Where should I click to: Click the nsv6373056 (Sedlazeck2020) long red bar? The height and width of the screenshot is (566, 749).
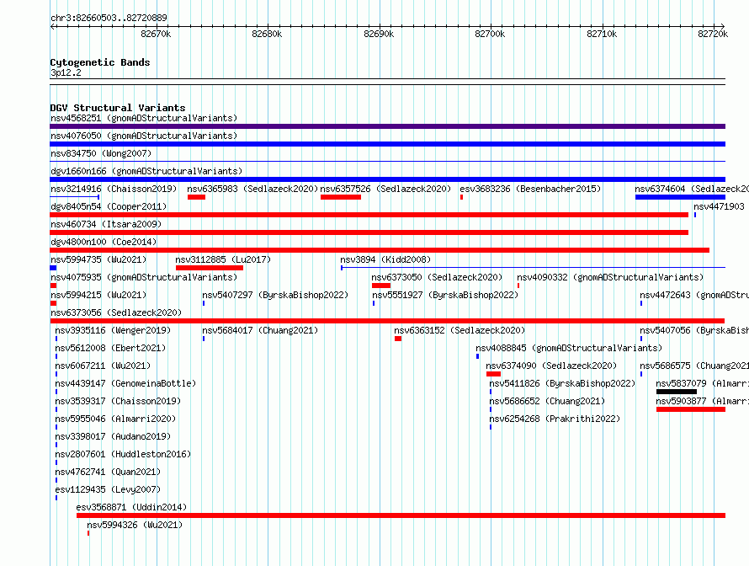tap(387, 321)
